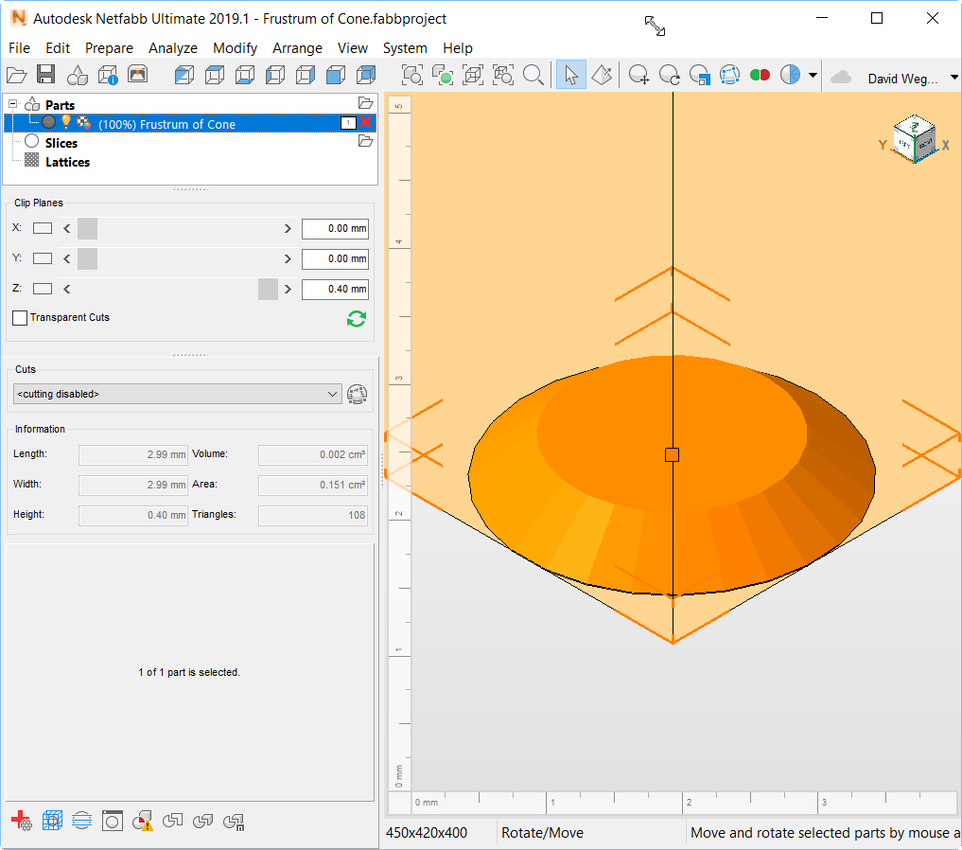
Task: Open the blue lattice cube tool
Action: coord(52,821)
